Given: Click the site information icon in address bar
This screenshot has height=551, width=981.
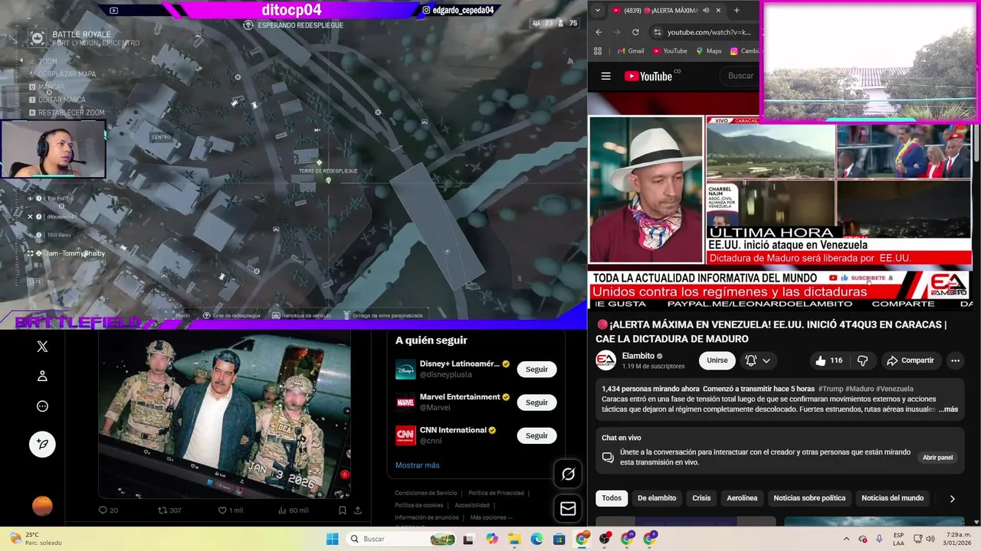Looking at the screenshot, I should (657, 32).
